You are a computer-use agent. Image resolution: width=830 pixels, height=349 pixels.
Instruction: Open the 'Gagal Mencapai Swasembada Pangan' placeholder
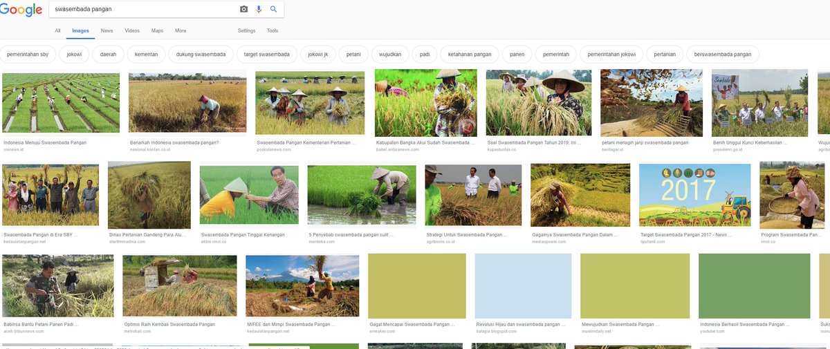[417, 285]
